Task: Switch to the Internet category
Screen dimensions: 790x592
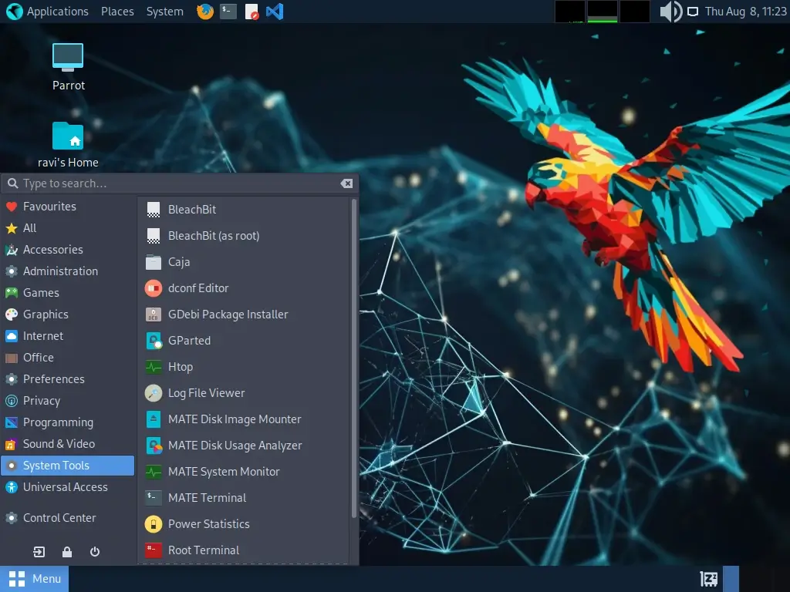Action: coord(42,335)
